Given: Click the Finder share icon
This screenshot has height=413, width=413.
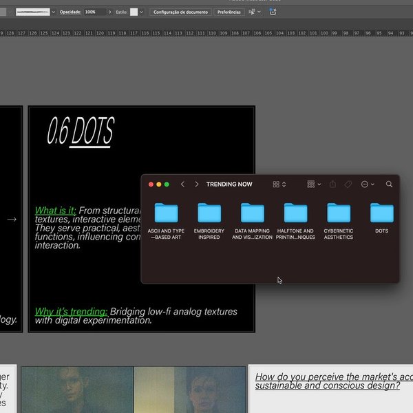Looking at the screenshot, I should (333, 184).
